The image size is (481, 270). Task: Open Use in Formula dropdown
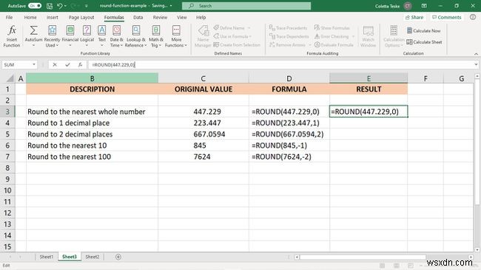[x=232, y=36]
